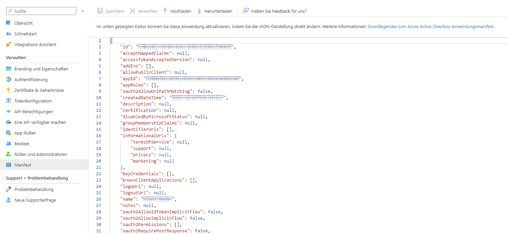Click the Besitzer people icon
Screen dimensions: 508x234
pyautogui.click(x=9, y=144)
